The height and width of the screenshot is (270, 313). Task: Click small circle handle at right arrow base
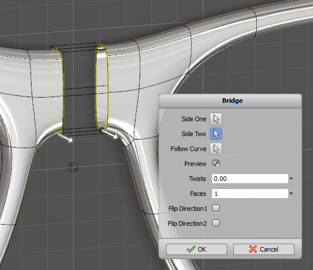(x=102, y=130)
